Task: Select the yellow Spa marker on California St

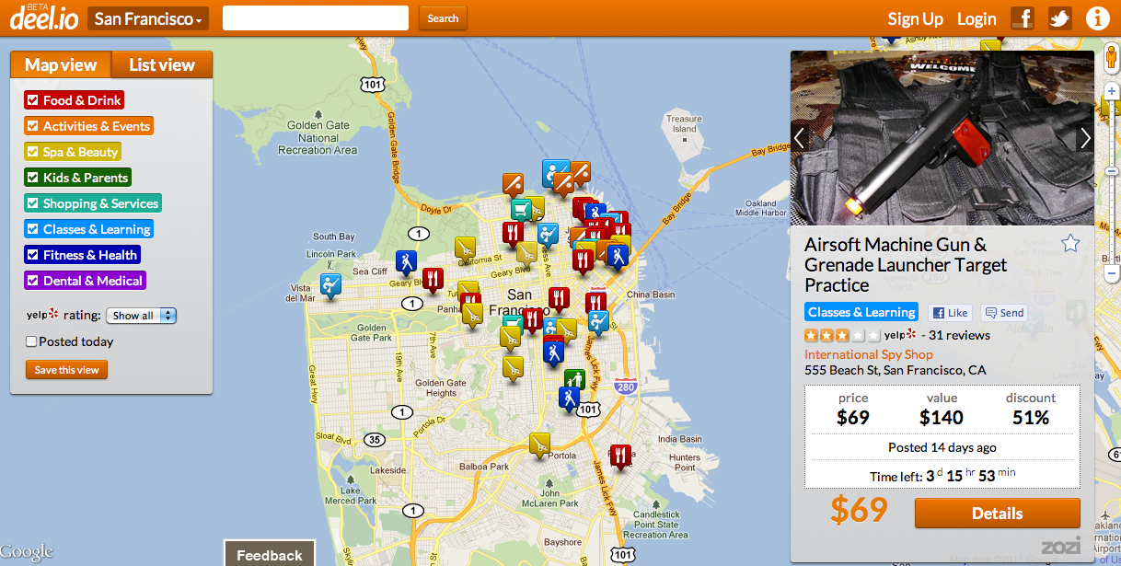Action: (466, 248)
